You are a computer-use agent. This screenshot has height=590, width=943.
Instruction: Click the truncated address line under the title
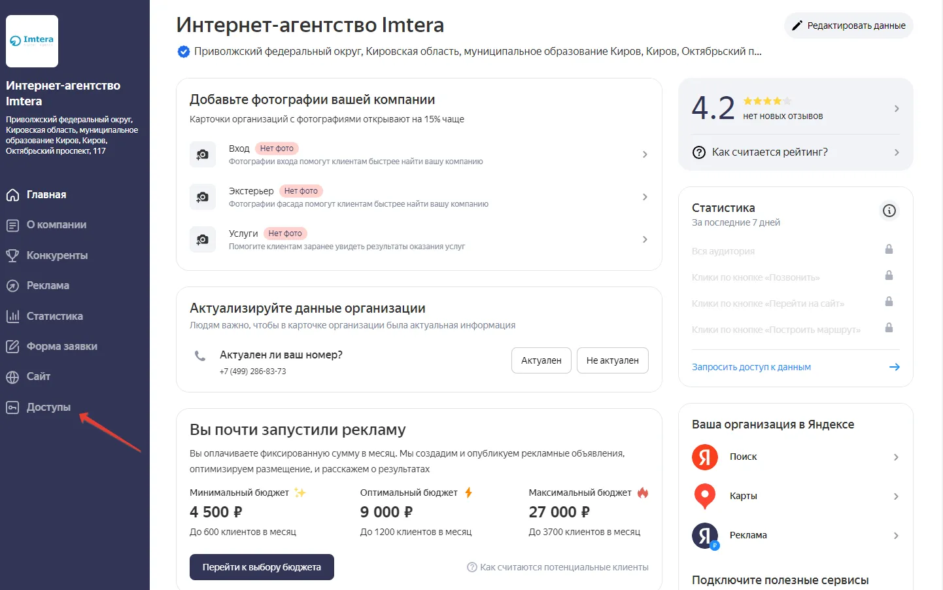pos(478,52)
